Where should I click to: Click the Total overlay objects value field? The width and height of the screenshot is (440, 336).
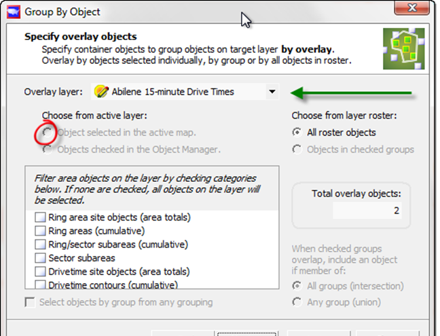pyautogui.click(x=367, y=211)
